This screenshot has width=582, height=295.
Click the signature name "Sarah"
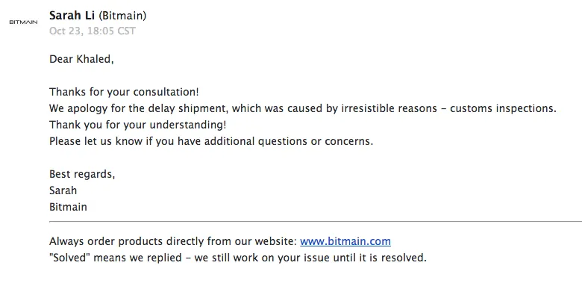pos(63,190)
